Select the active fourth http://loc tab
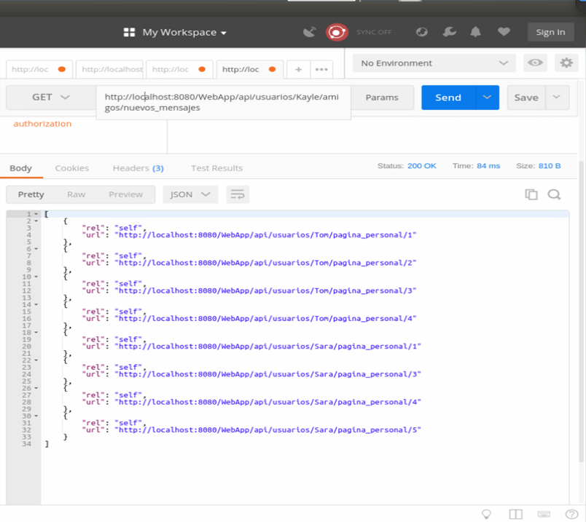 click(x=250, y=69)
